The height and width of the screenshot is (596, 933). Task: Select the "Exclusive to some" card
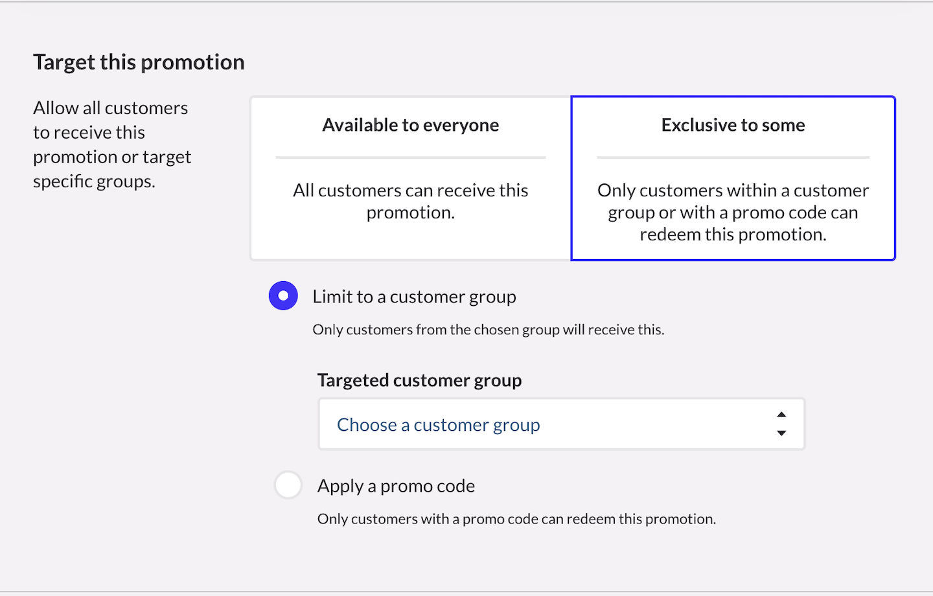pyautogui.click(x=733, y=178)
